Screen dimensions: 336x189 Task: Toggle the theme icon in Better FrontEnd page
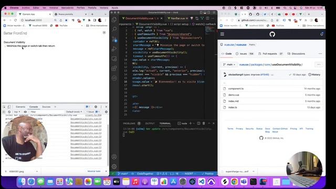click(x=104, y=33)
